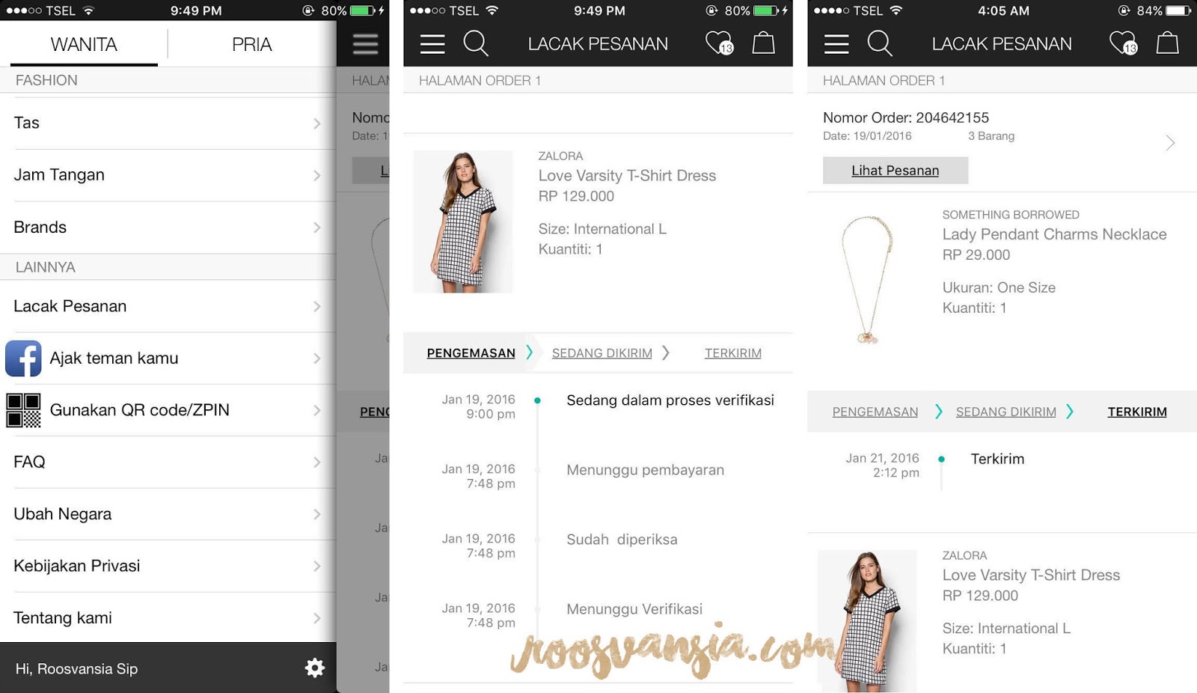Expand chevron on the Kebijakan Privasi row
The image size is (1197, 693).
317,567
